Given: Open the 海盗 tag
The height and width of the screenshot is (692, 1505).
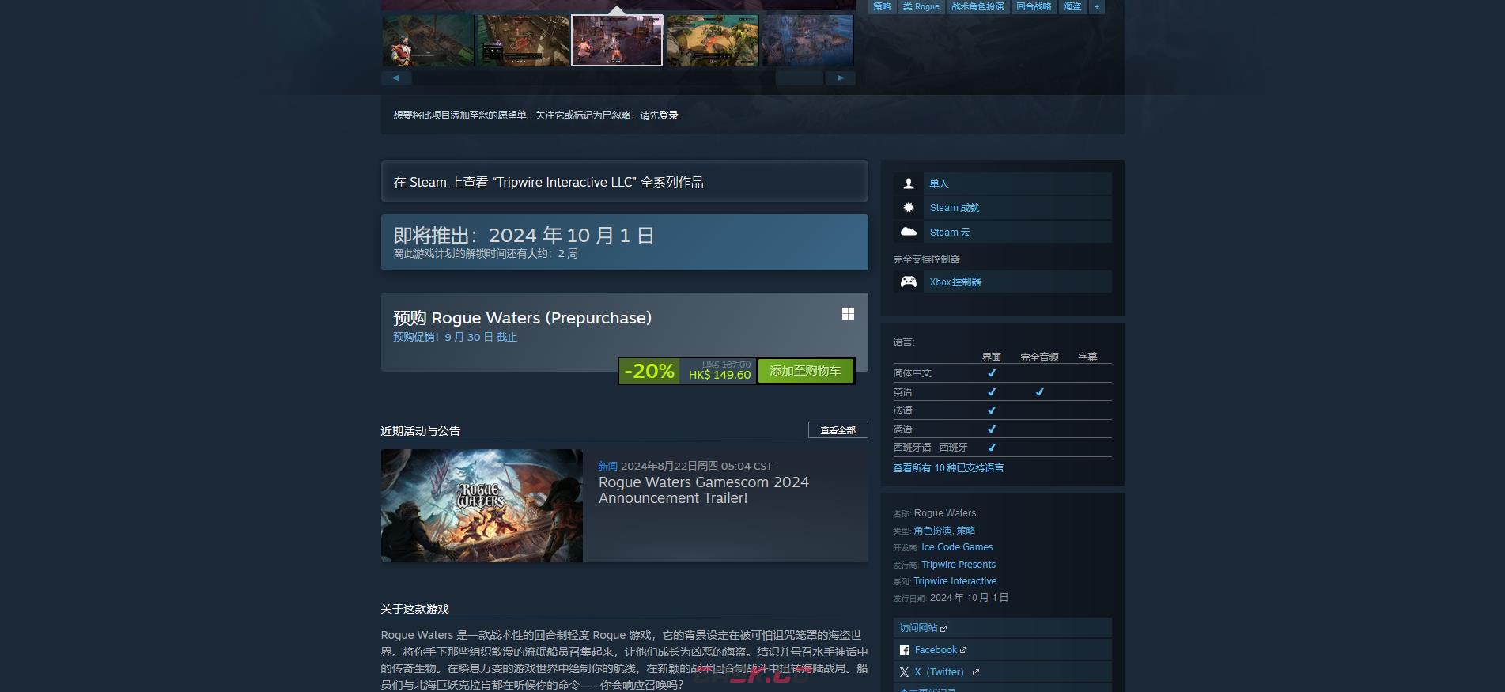Looking at the screenshot, I should click(x=1072, y=6).
